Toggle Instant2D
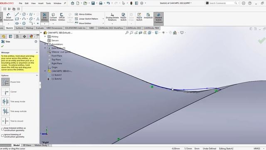The height and width of the screenshot is (150, 266). click(148, 16)
